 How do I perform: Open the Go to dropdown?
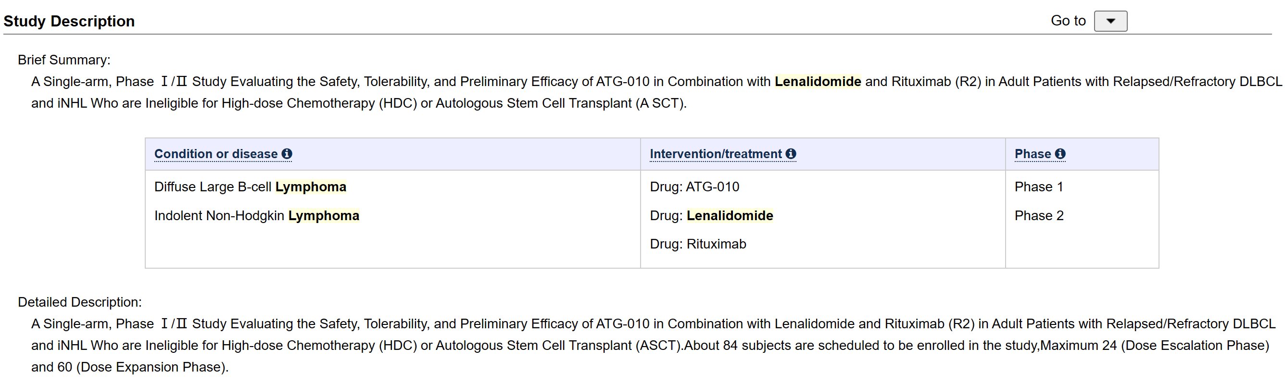click(x=1110, y=21)
